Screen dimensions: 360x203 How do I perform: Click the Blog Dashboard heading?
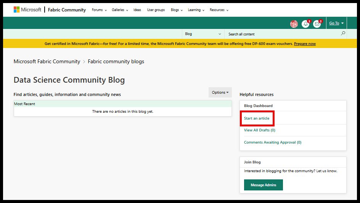click(258, 106)
